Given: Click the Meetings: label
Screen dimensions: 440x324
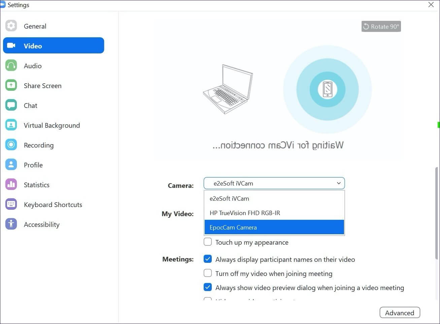Looking at the screenshot, I should 178,259.
